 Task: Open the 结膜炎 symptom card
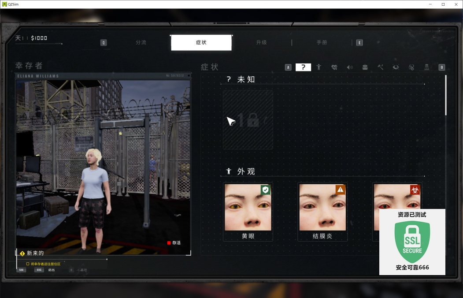click(322, 212)
